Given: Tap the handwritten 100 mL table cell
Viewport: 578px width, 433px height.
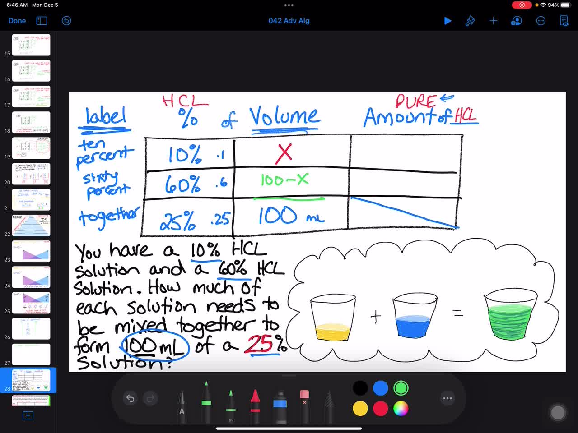Looking at the screenshot, I should coord(291,216).
